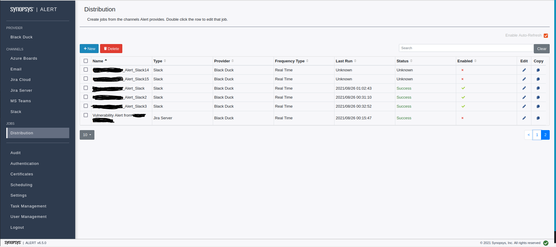Image resolution: width=556 pixels, height=247 pixels.
Task: Click the enabled checkmark for Alert_Slack2
Action: [463, 97]
